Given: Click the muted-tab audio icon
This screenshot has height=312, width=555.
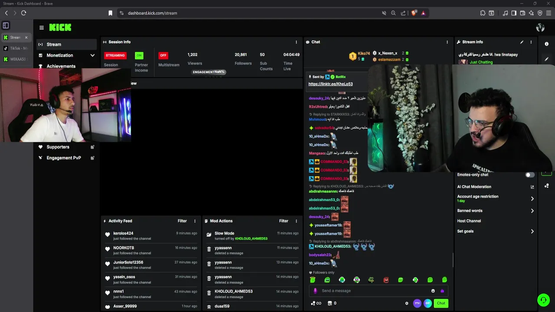Looking at the screenshot, I should coord(384,13).
